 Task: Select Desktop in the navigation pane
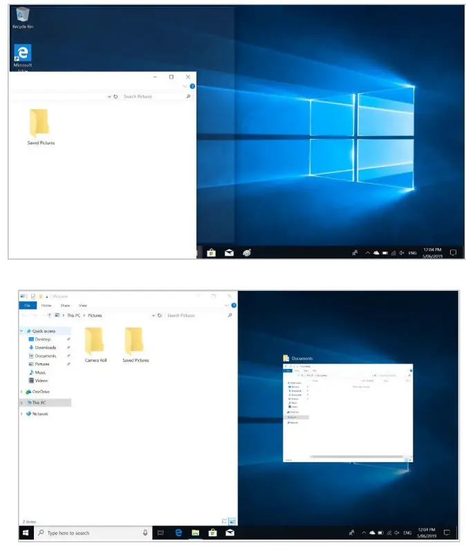coord(43,339)
